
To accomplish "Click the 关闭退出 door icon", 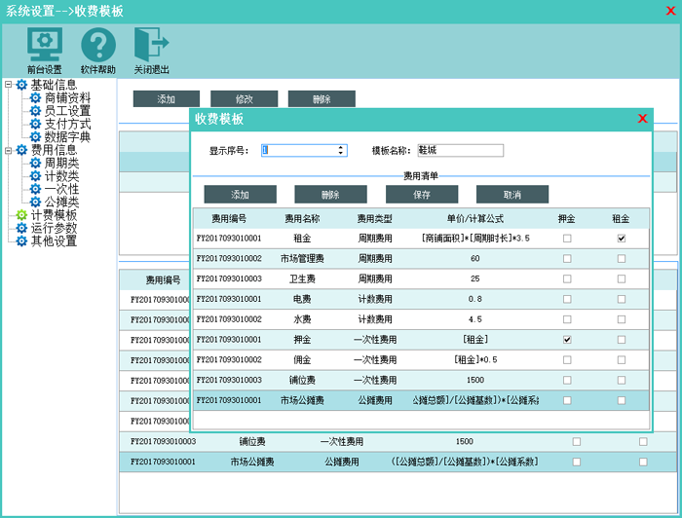I will [151, 44].
